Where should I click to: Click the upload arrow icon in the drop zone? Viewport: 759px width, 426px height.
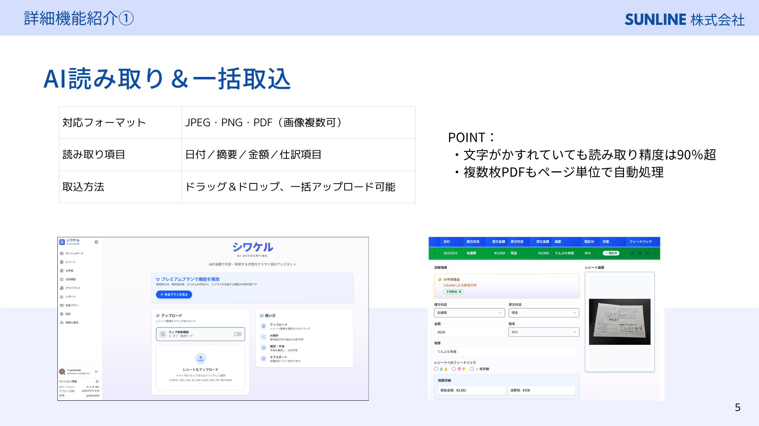pos(200,359)
